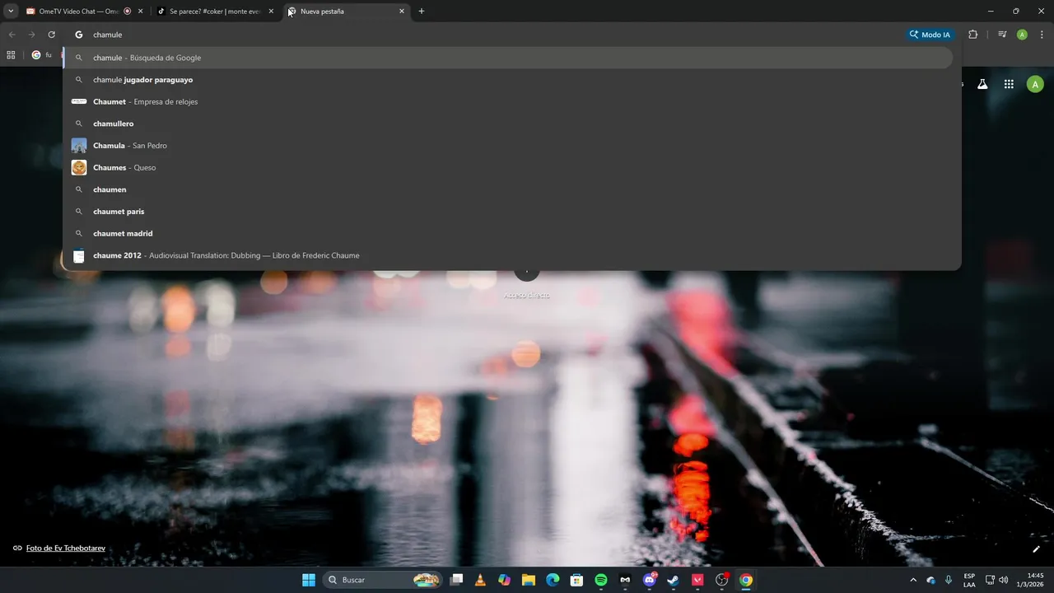Open the Extensions puzzle icon
This screenshot has width=1054, height=593.
click(973, 35)
